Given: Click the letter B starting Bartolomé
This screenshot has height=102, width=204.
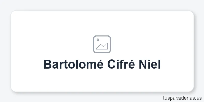Looking at the screenshot, I should coord(47,64).
